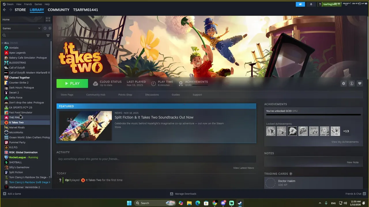Image resolution: width=369 pixels, height=207 pixels.
Task: Click the play time clock icon
Action: pyautogui.click(x=153, y=83)
